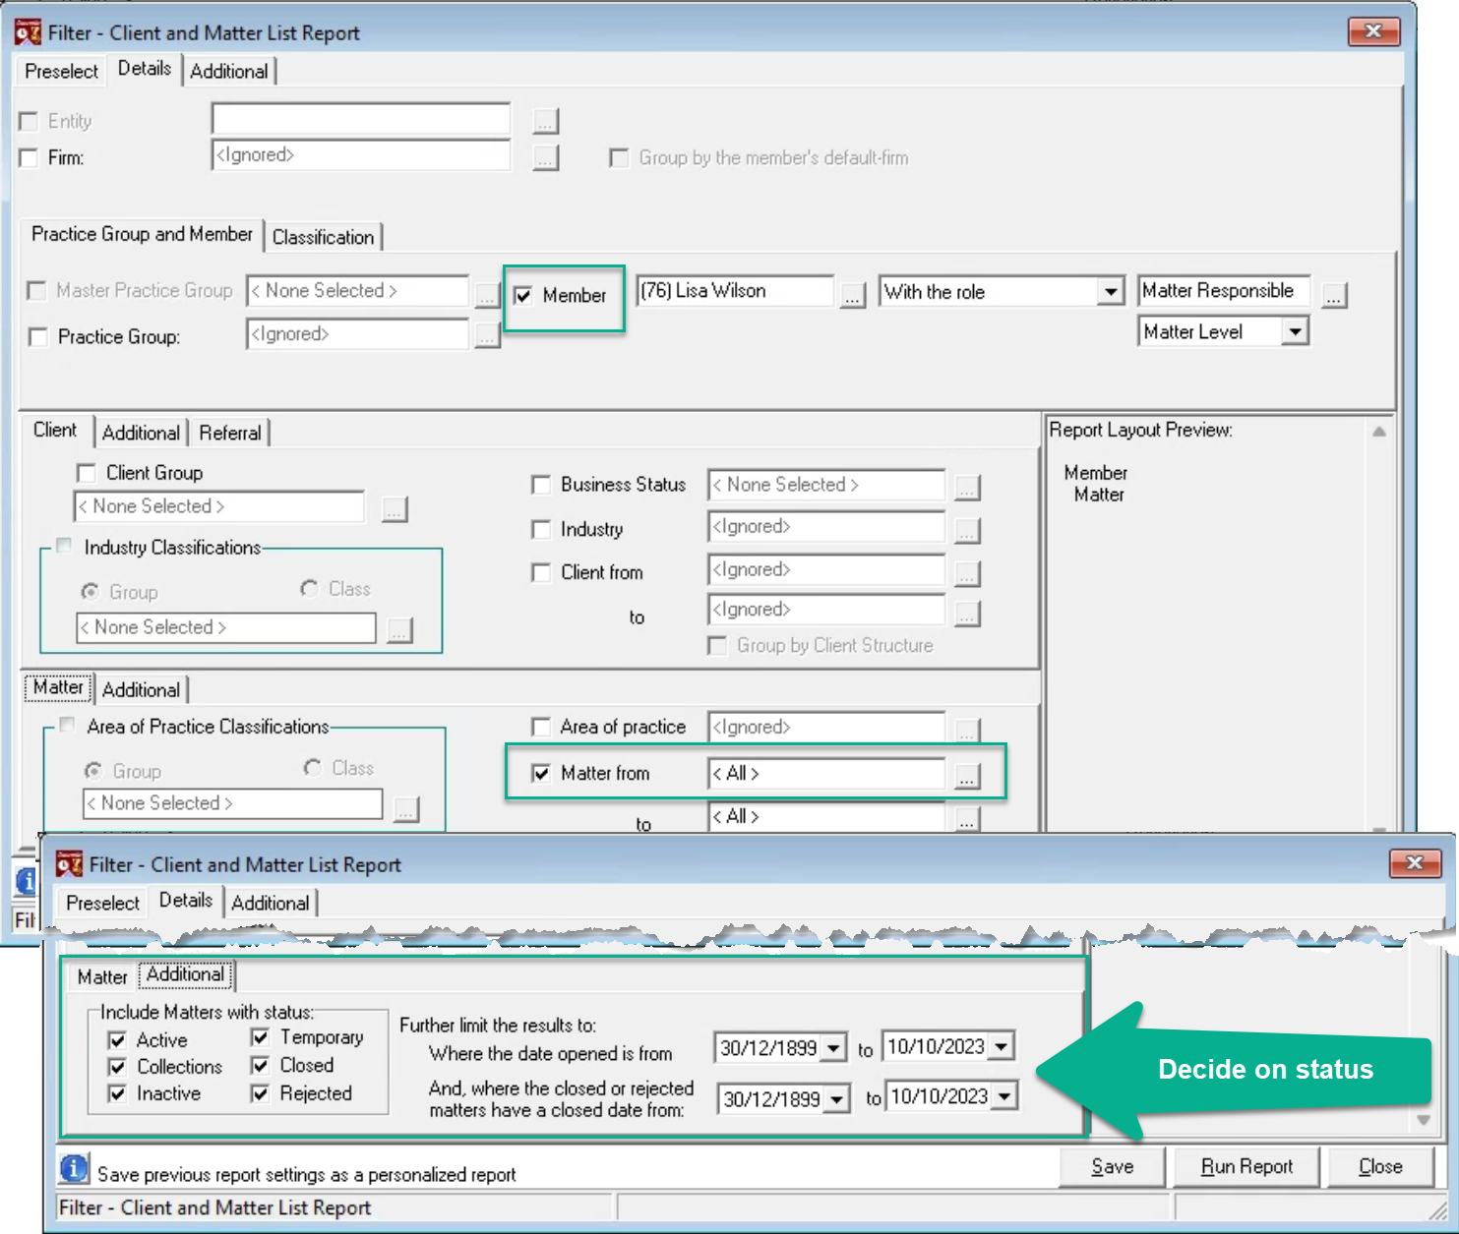Uncheck Closed matter status
The image size is (1459, 1234).
(260, 1065)
